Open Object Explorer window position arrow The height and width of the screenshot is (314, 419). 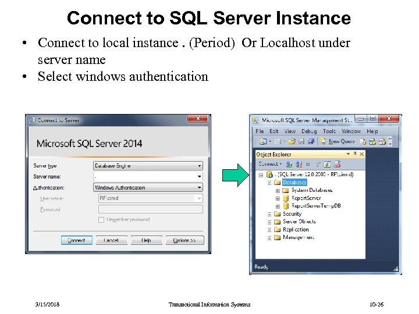click(348, 154)
